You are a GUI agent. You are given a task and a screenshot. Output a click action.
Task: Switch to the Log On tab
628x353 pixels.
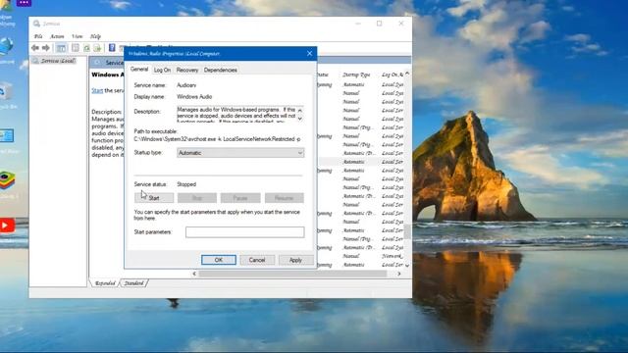[x=162, y=70]
